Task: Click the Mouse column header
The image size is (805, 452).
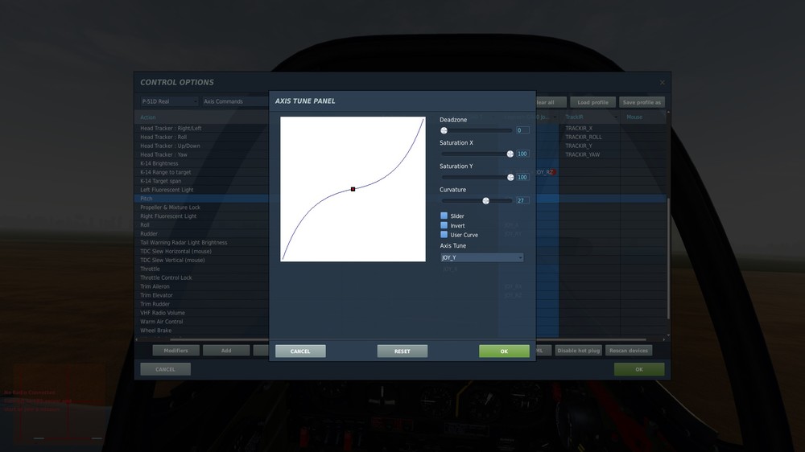Action: pos(642,117)
